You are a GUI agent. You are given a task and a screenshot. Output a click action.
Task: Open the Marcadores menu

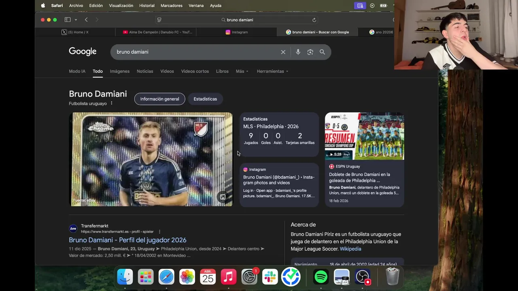pyautogui.click(x=172, y=6)
